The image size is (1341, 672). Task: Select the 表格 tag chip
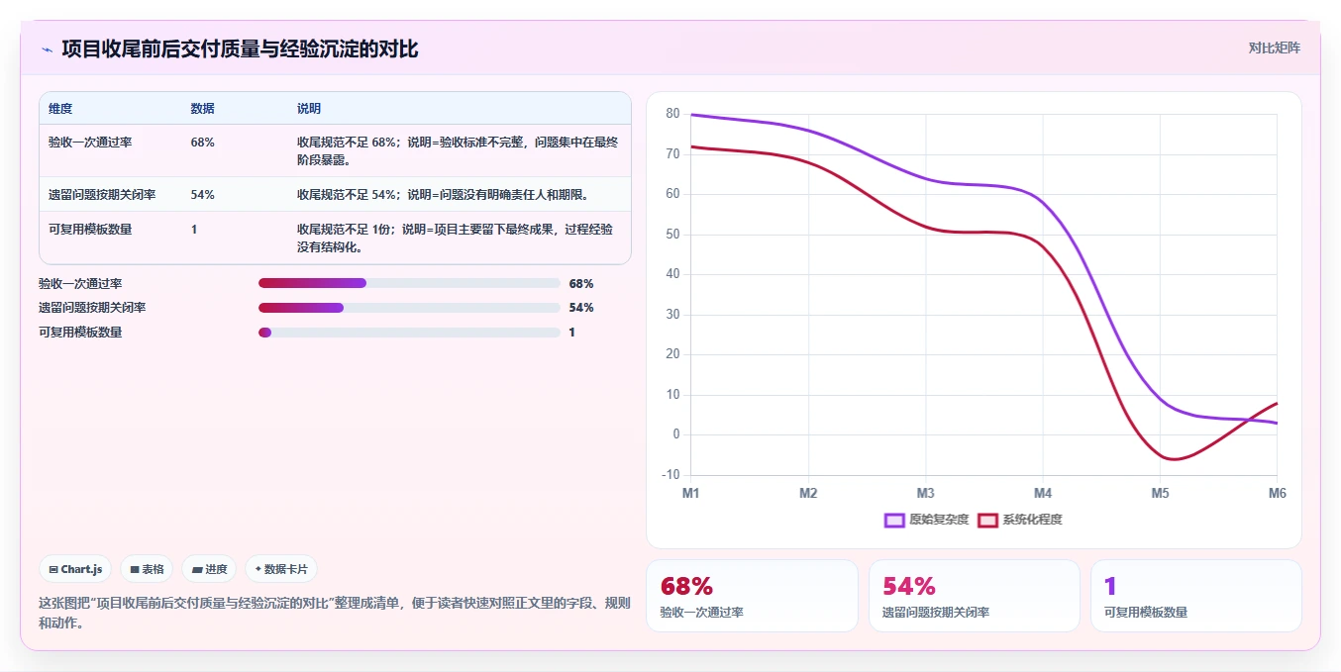click(x=147, y=569)
